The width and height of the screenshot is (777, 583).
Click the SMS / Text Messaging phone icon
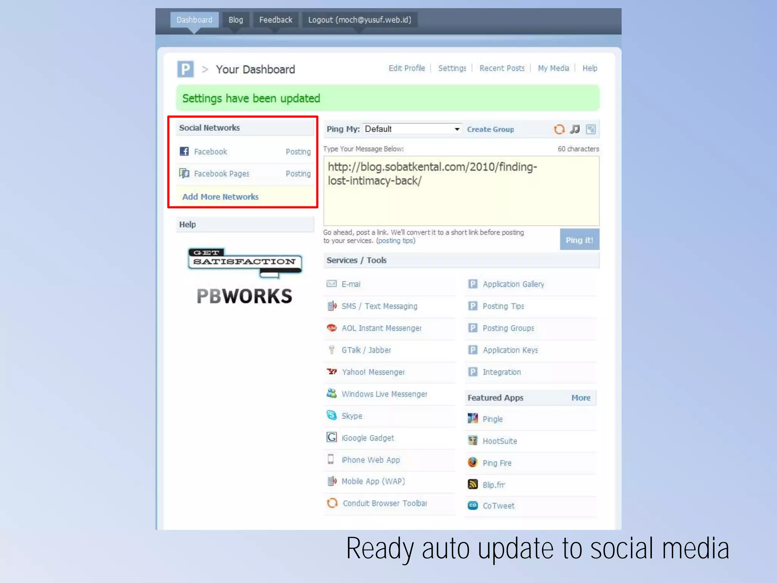pyautogui.click(x=332, y=306)
